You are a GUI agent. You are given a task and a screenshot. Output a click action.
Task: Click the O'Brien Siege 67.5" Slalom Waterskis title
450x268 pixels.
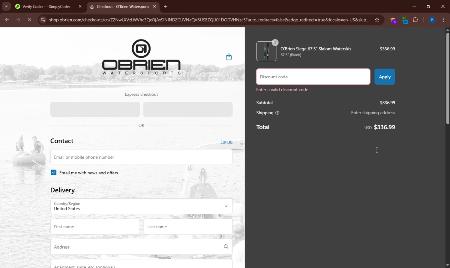coord(316,49)
